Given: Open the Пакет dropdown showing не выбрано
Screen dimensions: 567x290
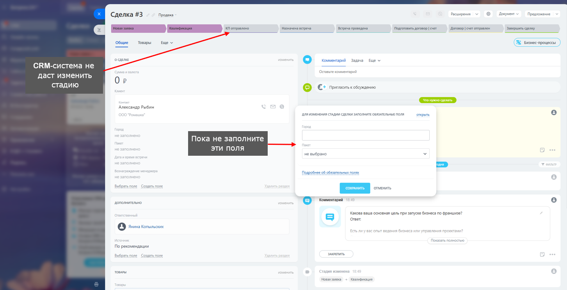Looking at the screenshot, I should (x=365, y=154).
